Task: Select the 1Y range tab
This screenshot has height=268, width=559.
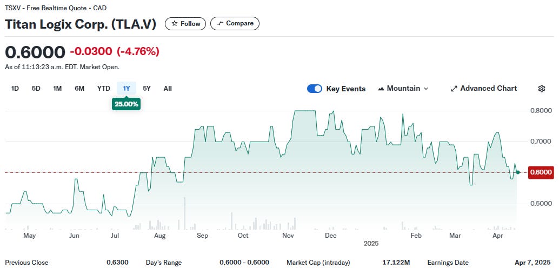Action: (127, 89)
